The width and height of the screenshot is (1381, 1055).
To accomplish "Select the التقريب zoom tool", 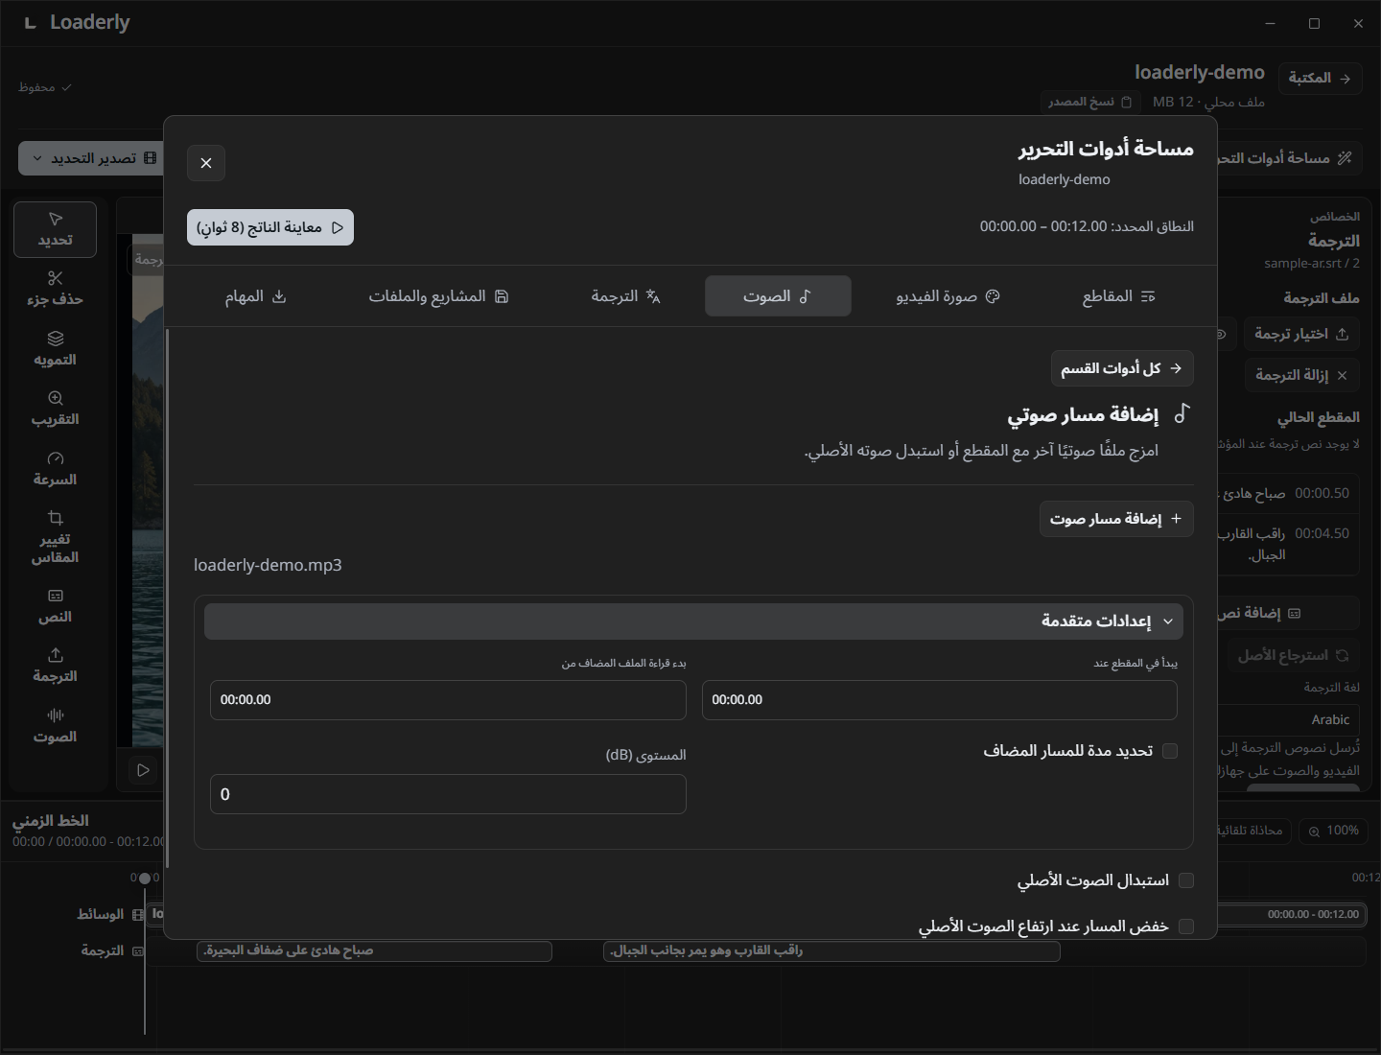I will [55, 409].
